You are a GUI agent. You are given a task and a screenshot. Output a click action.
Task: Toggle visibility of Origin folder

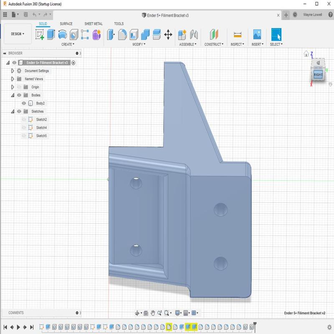click(19, 87)
